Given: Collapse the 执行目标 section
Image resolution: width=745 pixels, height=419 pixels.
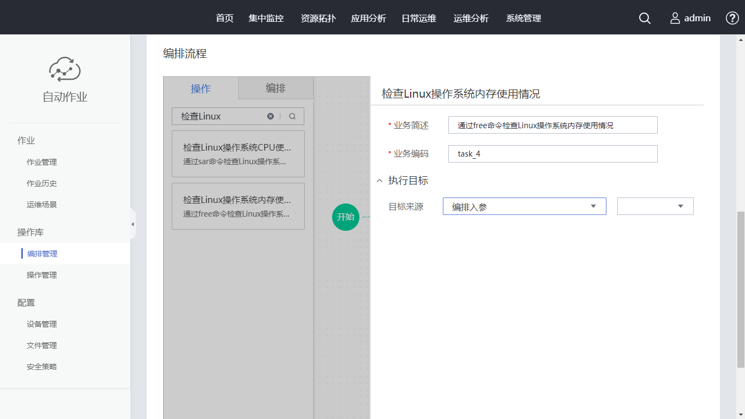Looking at the screenshot, I should coord(380,181).
